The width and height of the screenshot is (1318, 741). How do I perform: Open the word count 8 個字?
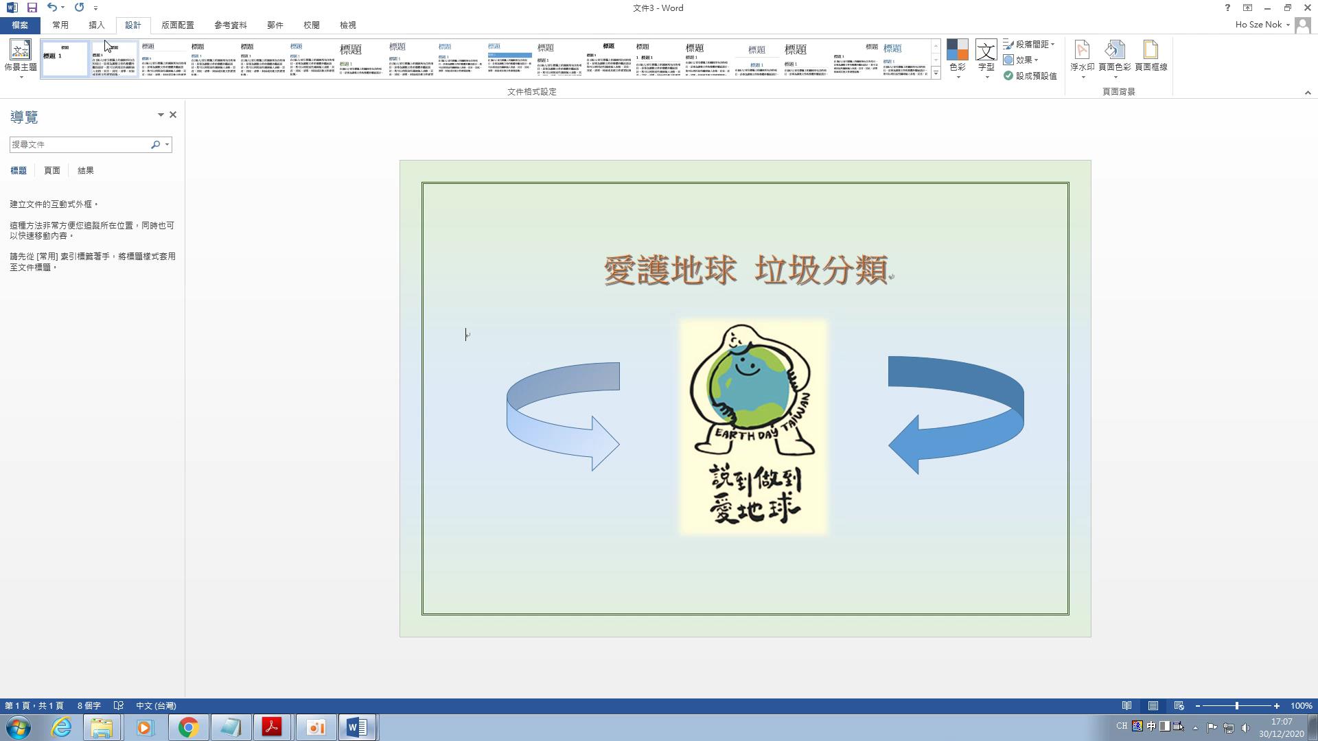(89, 705)
